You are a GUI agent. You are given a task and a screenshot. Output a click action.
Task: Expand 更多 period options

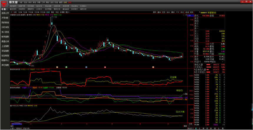tap(67, 12)
